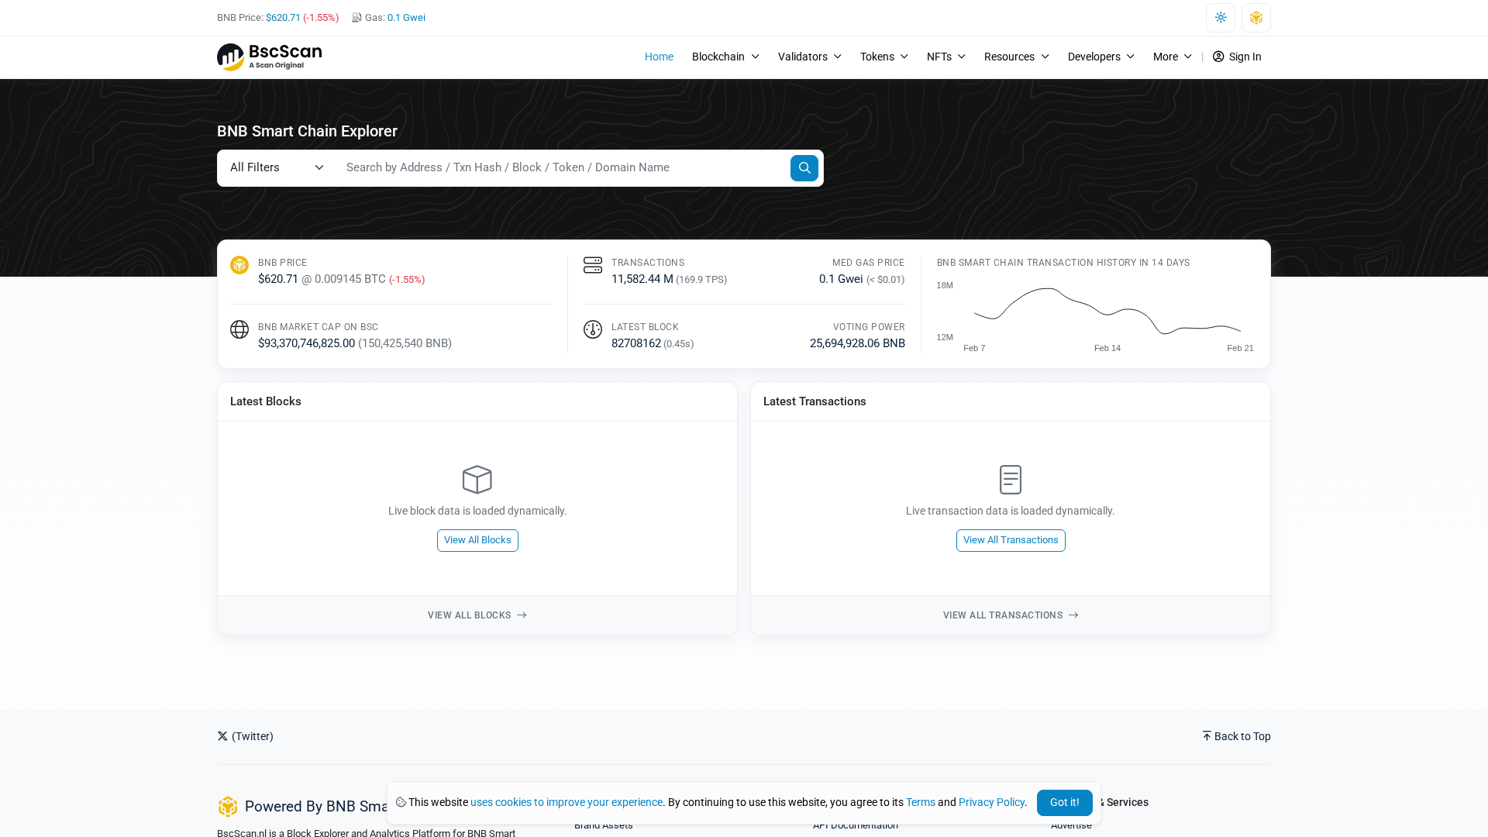Image resolution: width=1488 pixels, height=837 pixels.
Task: Open the Blockchain menu
Action: click(725, 57)
